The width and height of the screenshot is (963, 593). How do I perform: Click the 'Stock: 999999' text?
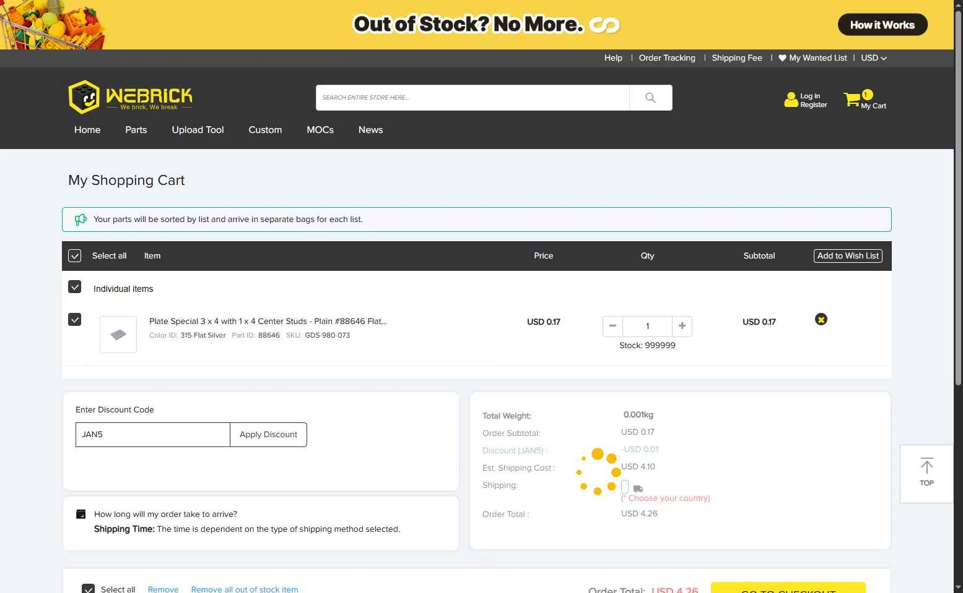[647, 346]
